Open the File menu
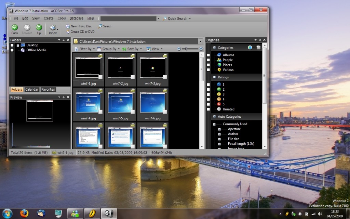The width and height of the screenshot is (350, 219). pos(16,18)
